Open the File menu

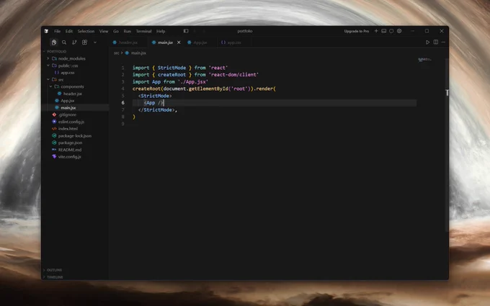[x=57, y=31]
